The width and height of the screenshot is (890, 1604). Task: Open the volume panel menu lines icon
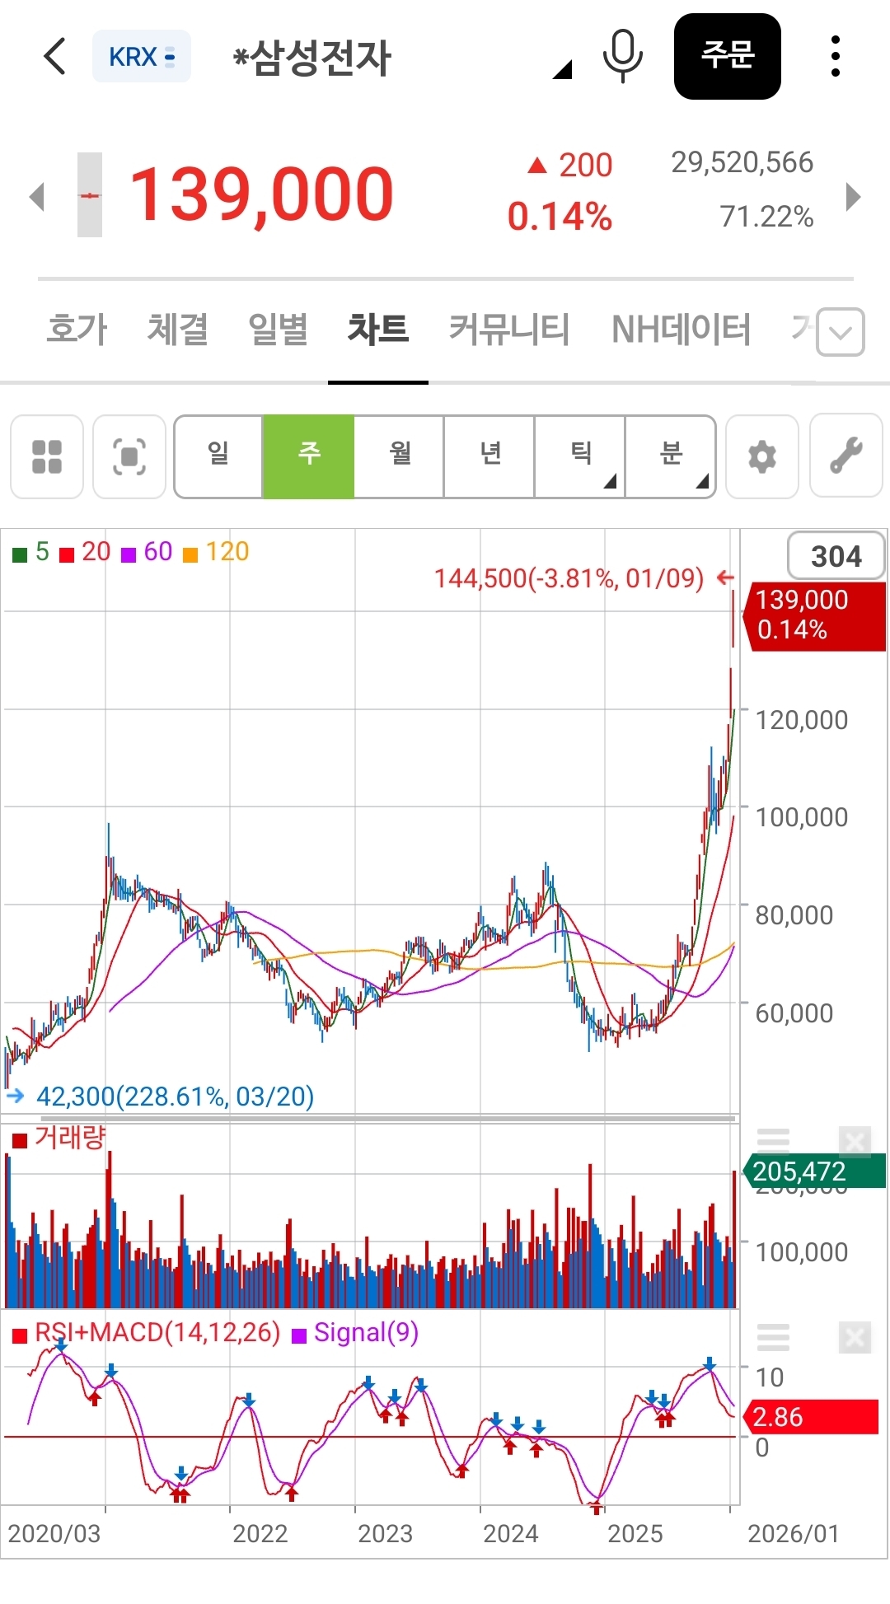tap(773, 1141)
